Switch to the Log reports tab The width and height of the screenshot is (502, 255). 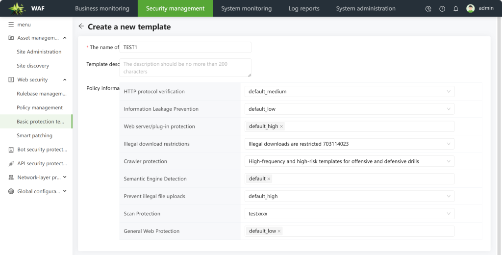point(304,8)
